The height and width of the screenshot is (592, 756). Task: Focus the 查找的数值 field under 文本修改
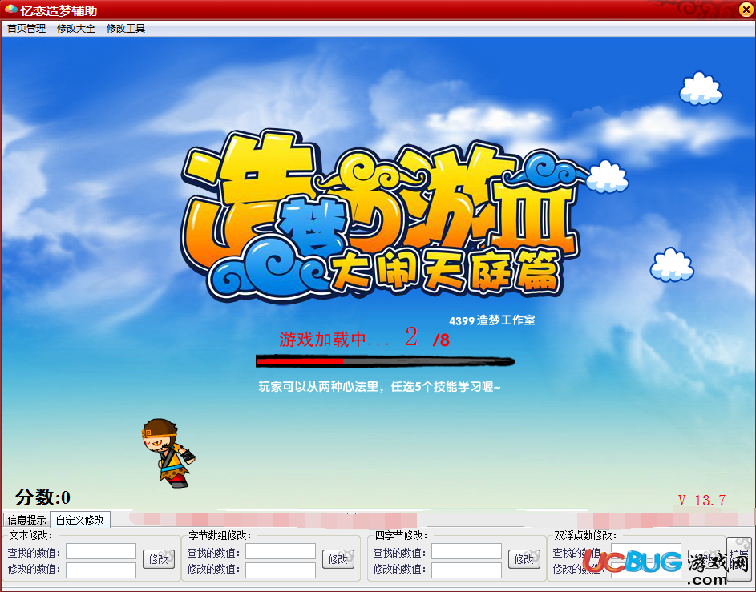(x=101, y=551)
